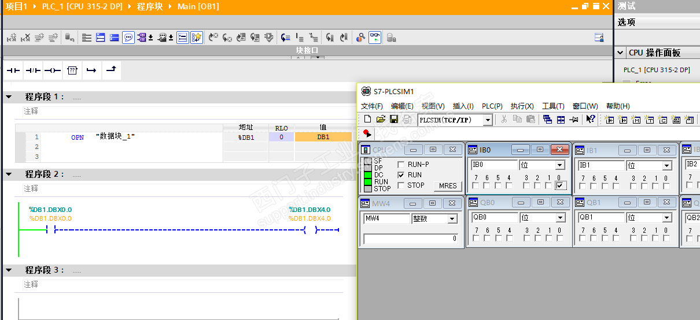Insert bit memory icon in PLCSIM
Screen dimensions: 700x320
point(636,119)
